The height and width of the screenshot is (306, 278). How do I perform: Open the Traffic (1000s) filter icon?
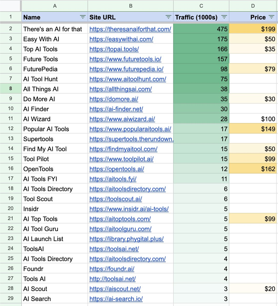click(x=224, y=17)
